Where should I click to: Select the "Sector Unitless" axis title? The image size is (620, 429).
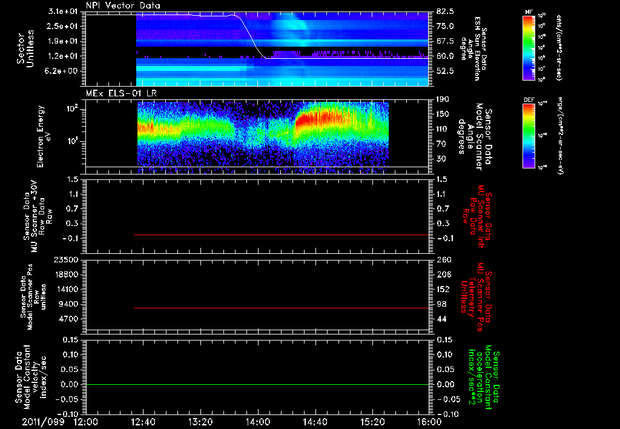pyautogui.click(x=25, y=48)
